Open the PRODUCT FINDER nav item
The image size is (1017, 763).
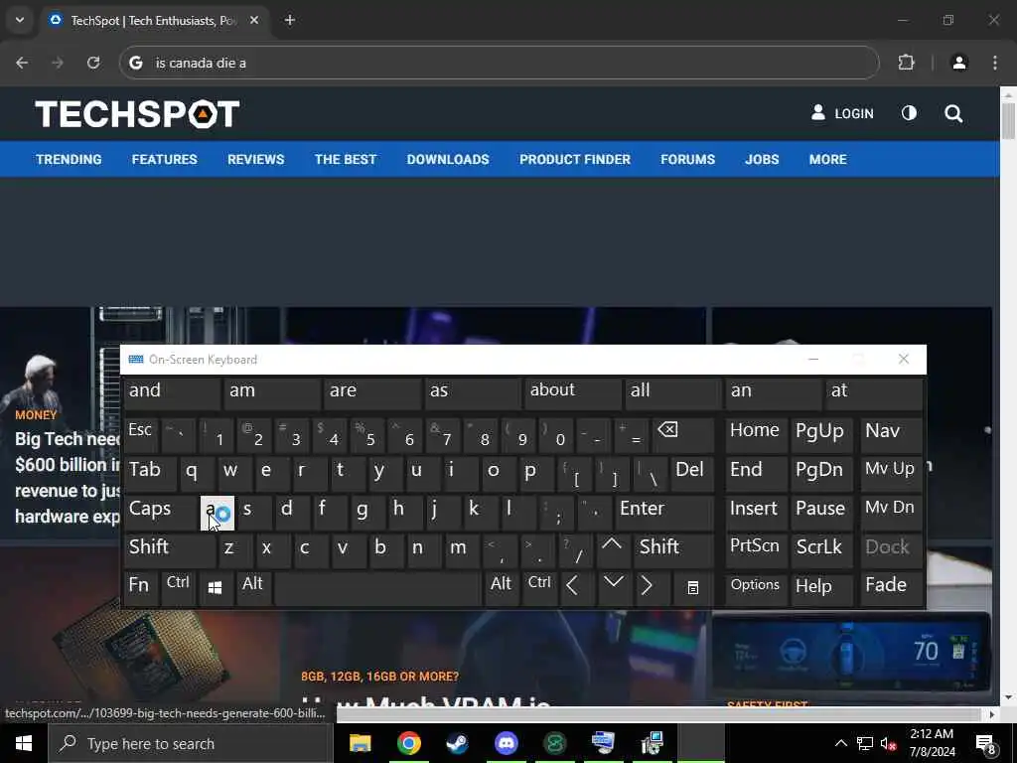coord(575,160)
